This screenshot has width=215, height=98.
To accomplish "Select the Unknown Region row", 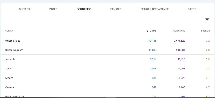I will click(x=107, y=95).
